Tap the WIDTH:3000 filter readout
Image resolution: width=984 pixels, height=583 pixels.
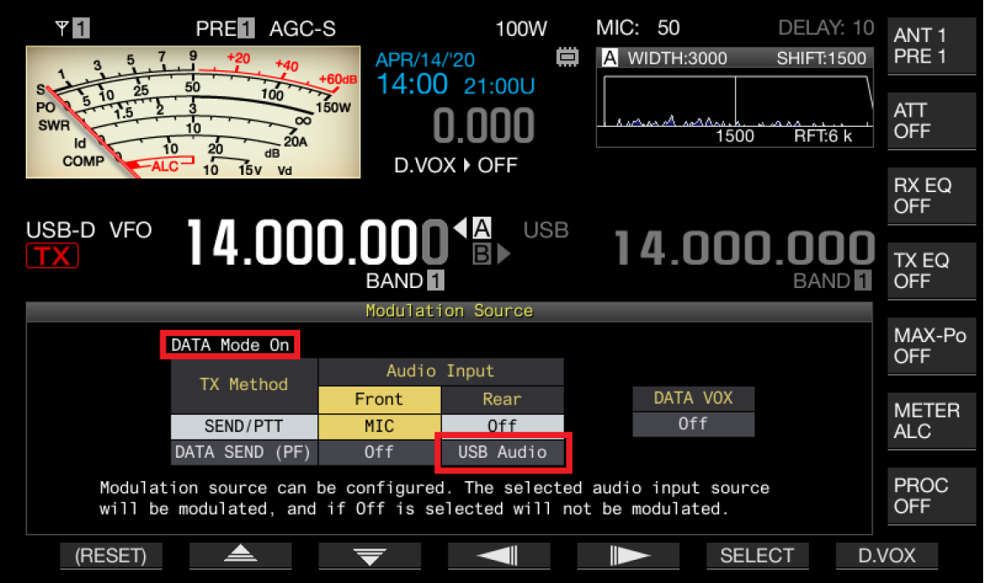(677, 58)
